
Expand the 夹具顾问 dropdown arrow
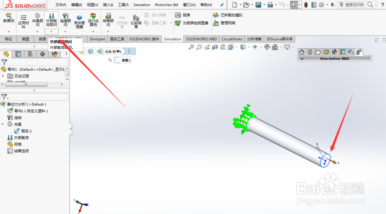[37, 32]
